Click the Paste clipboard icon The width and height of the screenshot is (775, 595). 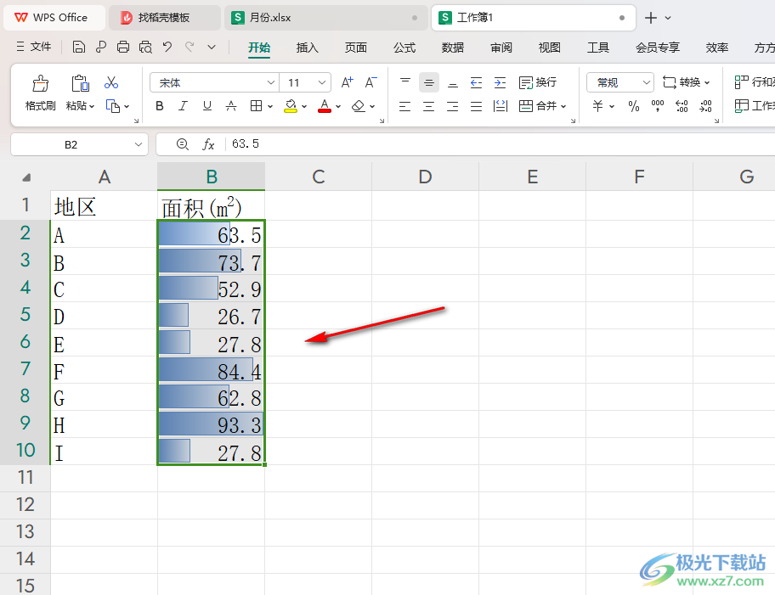pyautogui.click(x=80, y=83)
